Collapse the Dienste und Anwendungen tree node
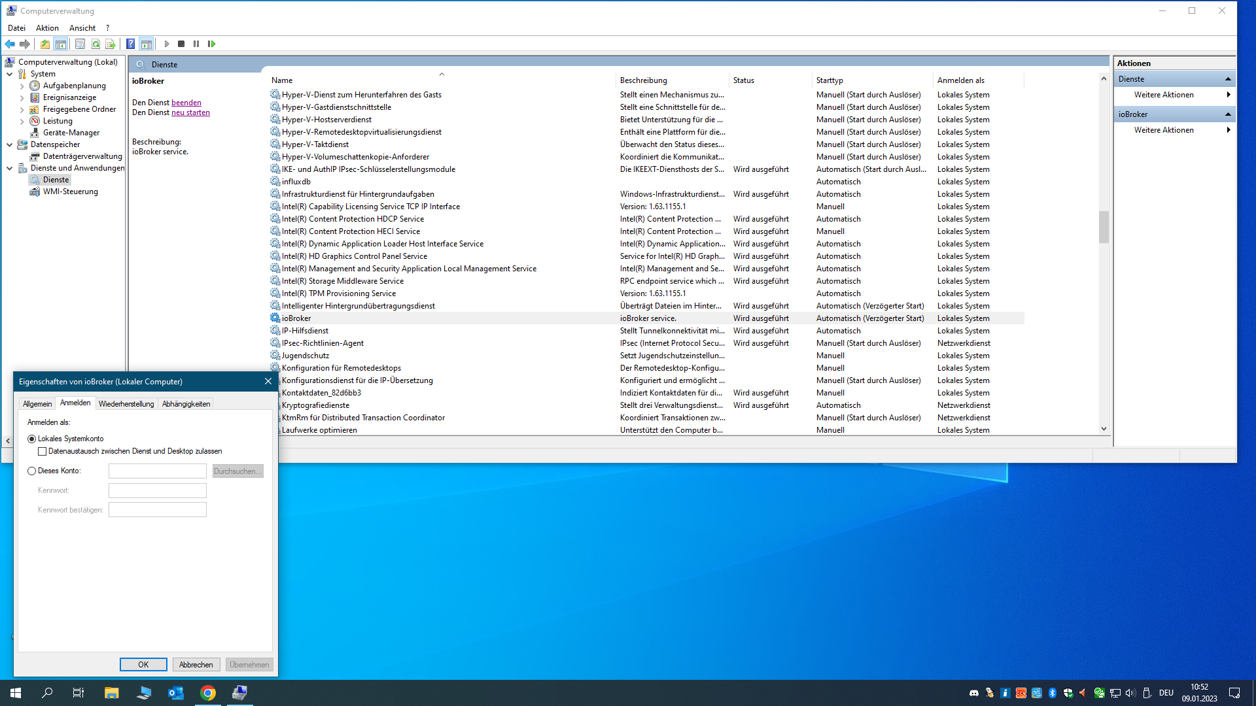1256x706 pixels. (x=10, y=168)
